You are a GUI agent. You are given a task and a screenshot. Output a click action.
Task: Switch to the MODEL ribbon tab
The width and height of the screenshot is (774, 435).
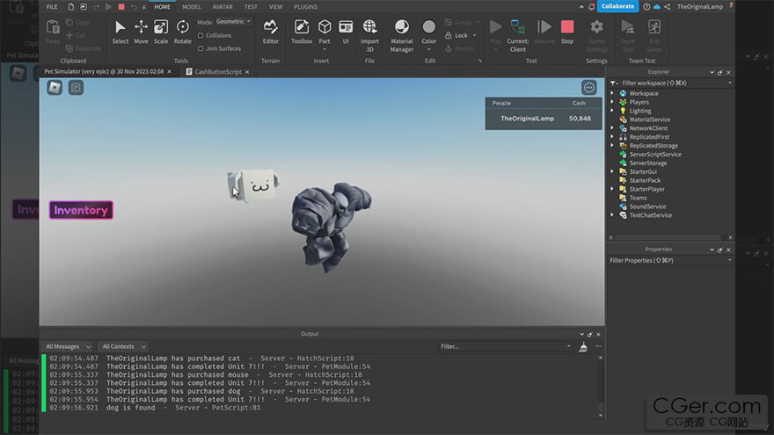click(x=192, y=7)
